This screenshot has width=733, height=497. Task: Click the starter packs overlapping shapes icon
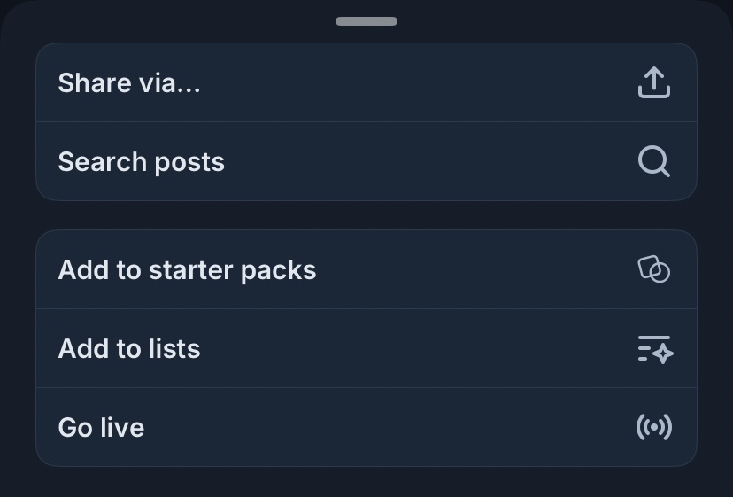(x=653, y=269)
